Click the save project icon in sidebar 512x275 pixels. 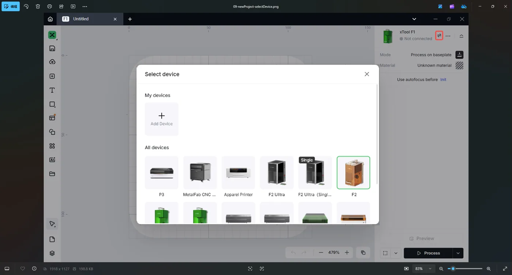[x=52, y=48]
